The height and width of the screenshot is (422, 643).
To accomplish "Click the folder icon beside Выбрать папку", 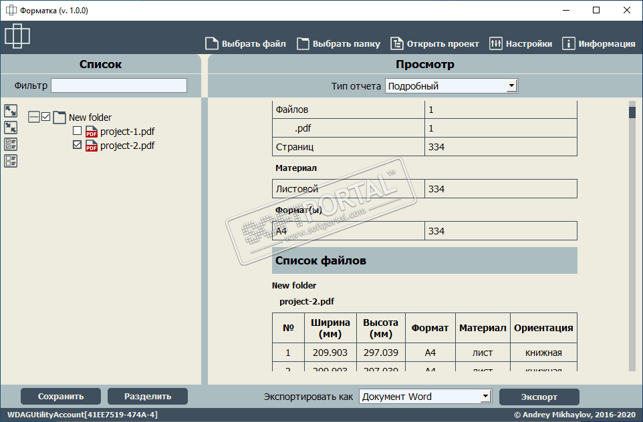I will pos(303,43).
